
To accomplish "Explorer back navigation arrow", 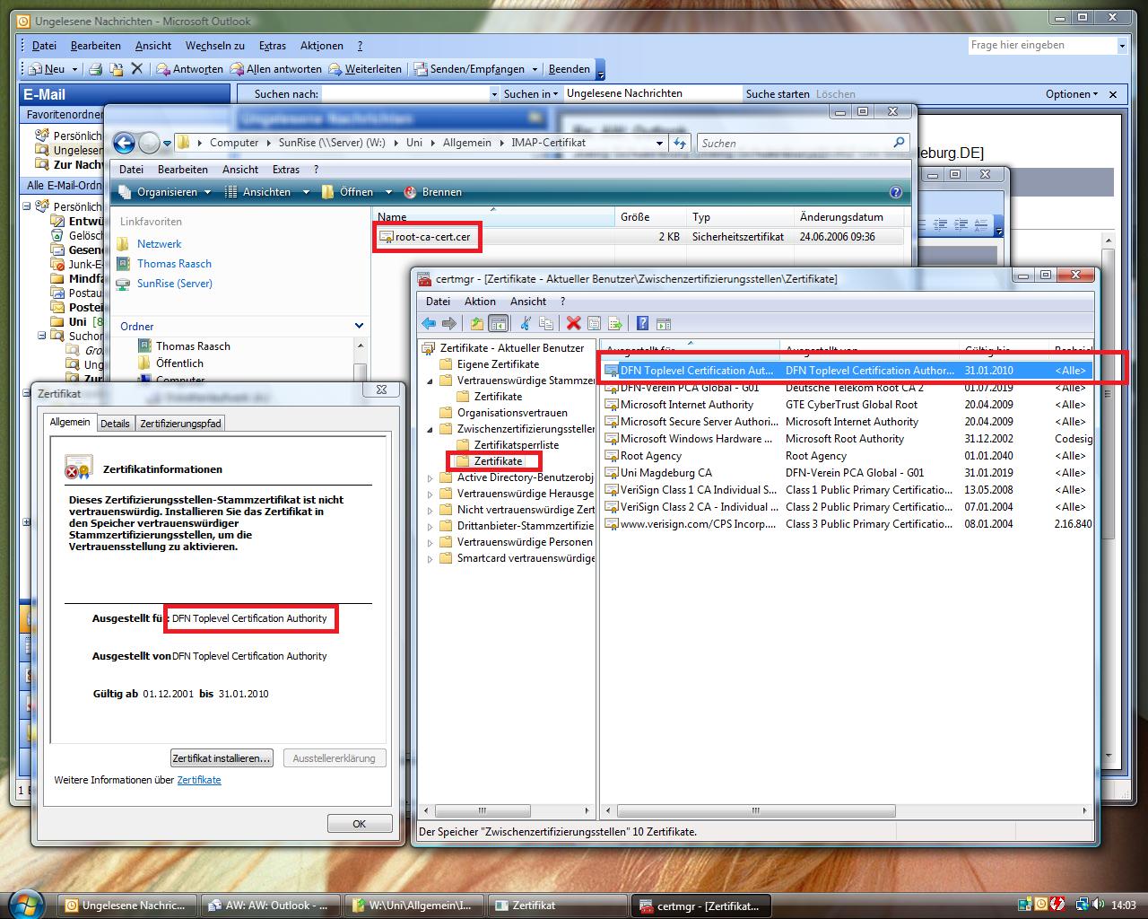I will (x=125, y=143).
